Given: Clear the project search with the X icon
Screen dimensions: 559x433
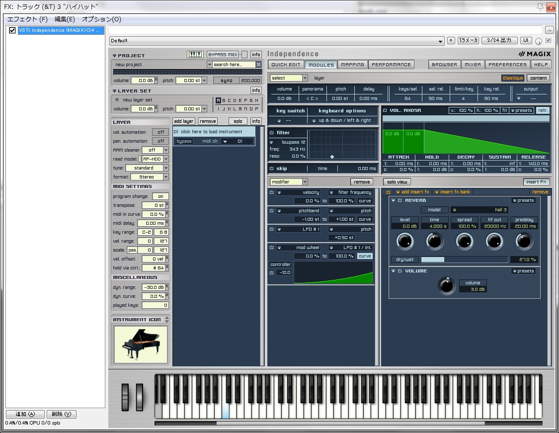Looking at the screenshot, I should (259, 65).
